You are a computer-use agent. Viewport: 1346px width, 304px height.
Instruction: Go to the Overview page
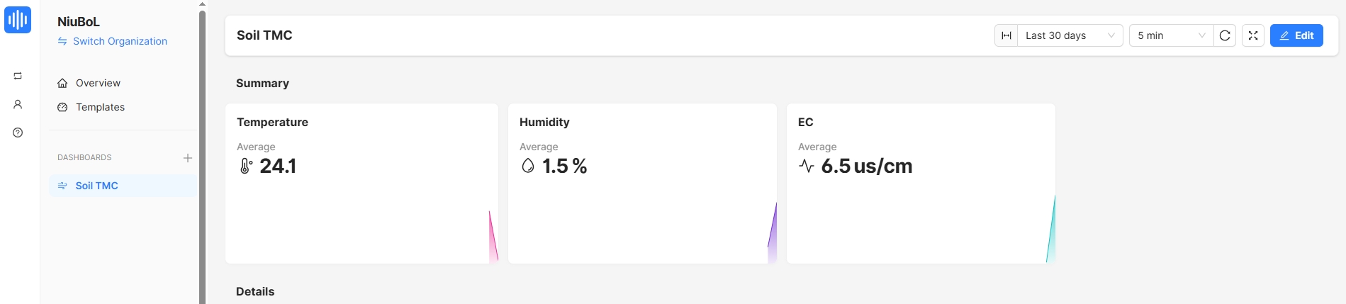tap(98, 83)
